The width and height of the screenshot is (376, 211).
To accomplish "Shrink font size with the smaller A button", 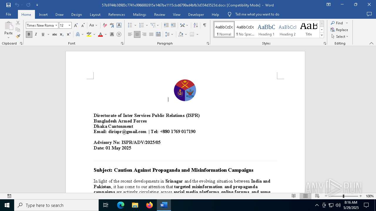I will [83, 25].
